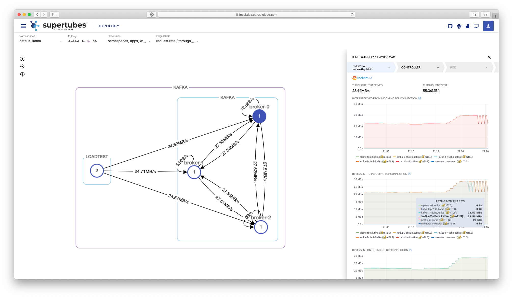Expand the Controller dropdown
Screen dimensions: 513x298
point(420,67)
